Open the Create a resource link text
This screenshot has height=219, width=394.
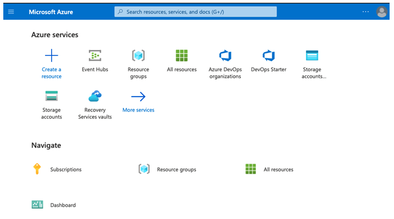coord(52,73)
